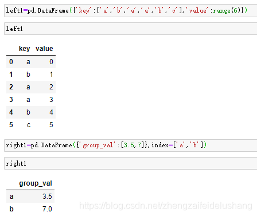Click row index 5 in left1 table
The width and height of the screenshot is (257, 216).
click(11, 125)
